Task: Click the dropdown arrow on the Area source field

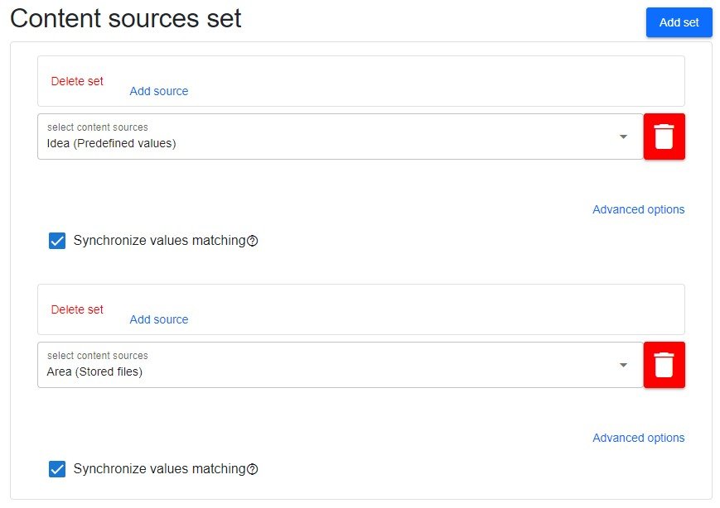Action: pyautogui.click(x=623, y=365)
